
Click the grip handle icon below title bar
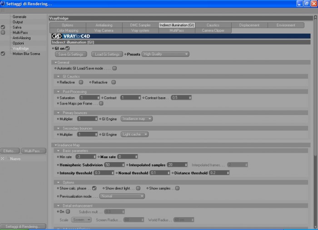coord(3,10)
